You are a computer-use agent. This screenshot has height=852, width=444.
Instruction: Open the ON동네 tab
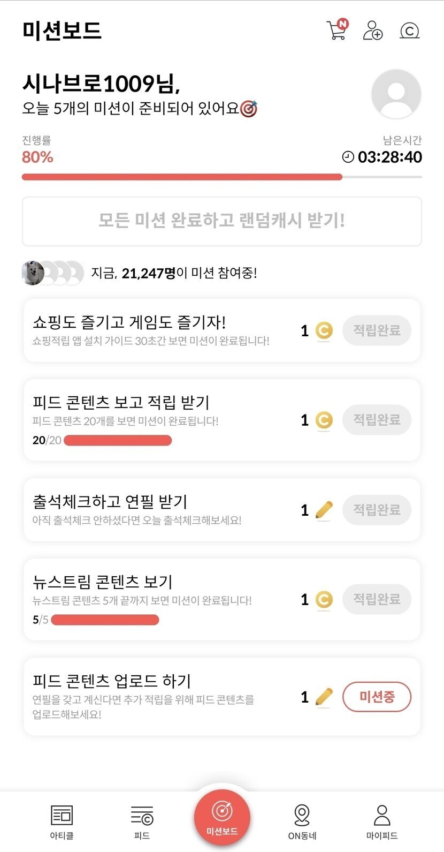pos(302,821)
